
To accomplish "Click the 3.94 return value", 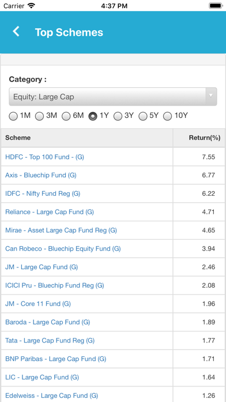I will 209,249.
